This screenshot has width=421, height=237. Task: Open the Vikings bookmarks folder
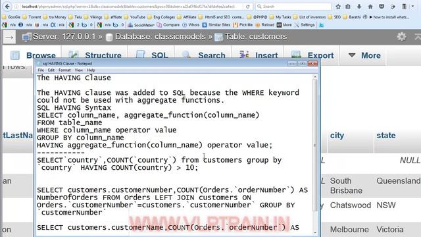[93, 17]
